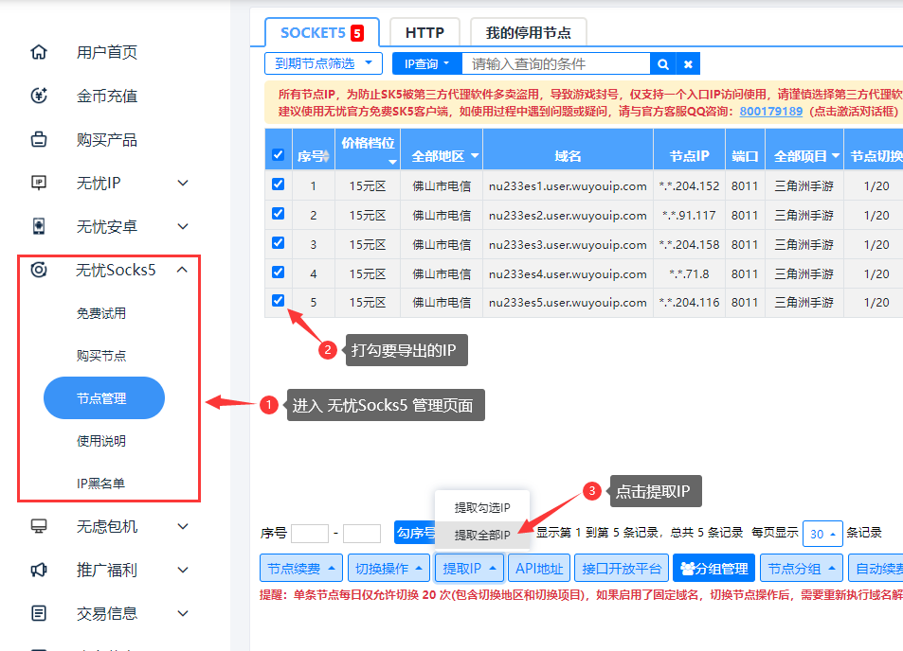Select the 无忧Socks5 target icon

point(38,269)
